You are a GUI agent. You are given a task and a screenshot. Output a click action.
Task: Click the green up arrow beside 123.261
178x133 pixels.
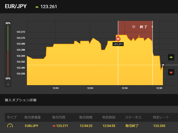coord(37,7)
